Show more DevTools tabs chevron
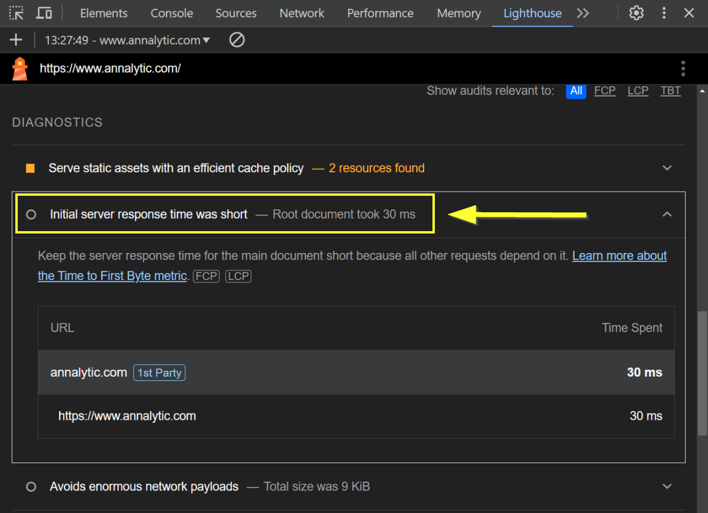 tap(583, 13)
